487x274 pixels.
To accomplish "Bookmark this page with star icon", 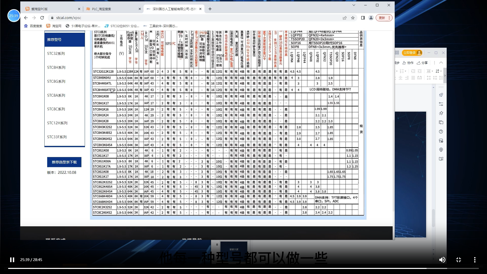I will [x=353, y=18].
